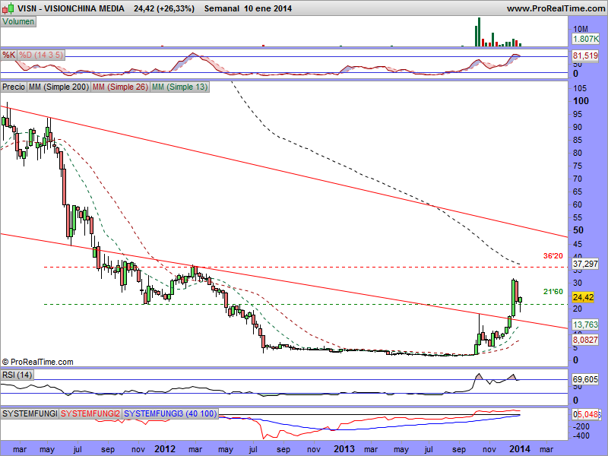
Task: Open the Volumen indicator label
Action: (18, 22)
